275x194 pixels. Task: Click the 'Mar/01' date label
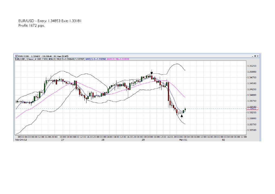pyautogui.click(x=183, y=140)
